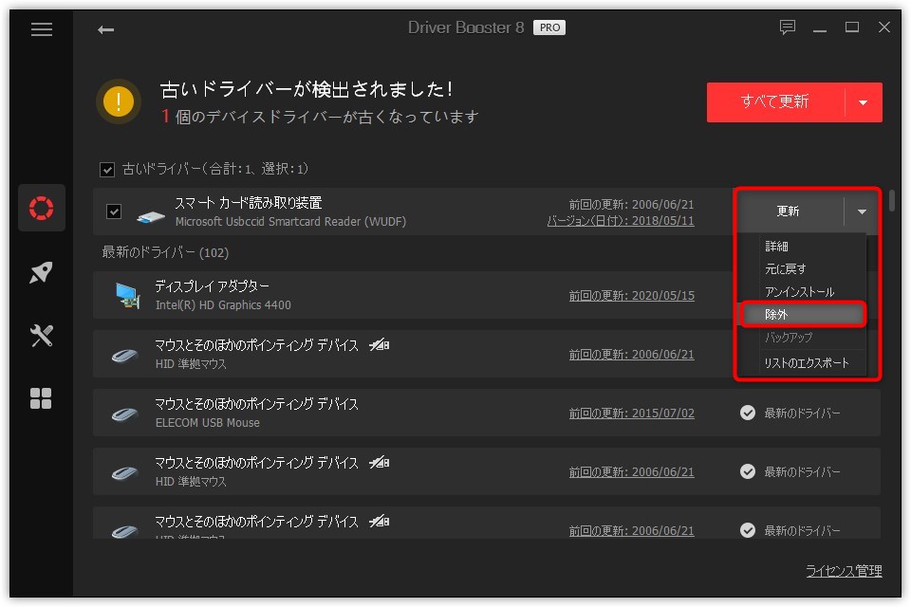Uncheck the スマート カード読み取り装置 checkbox
The image size is (911, 607).
pos(114,212)
